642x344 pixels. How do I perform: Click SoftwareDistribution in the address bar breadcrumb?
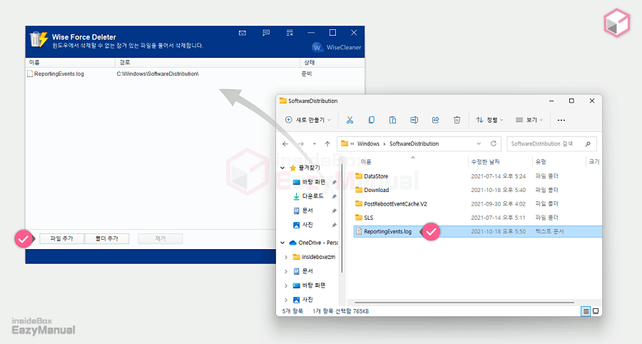coord(414,143)
